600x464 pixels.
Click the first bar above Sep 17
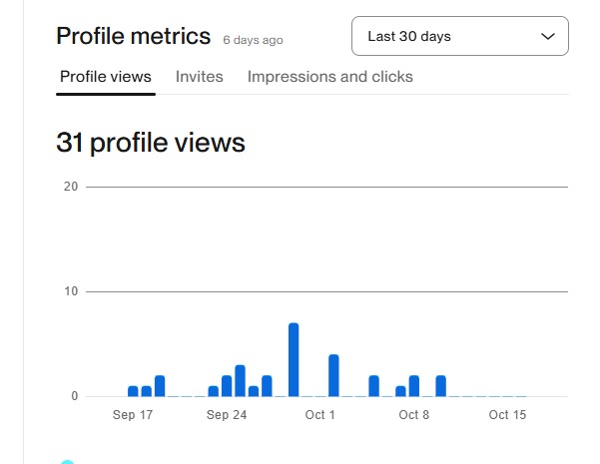click(x=133, y=391)
